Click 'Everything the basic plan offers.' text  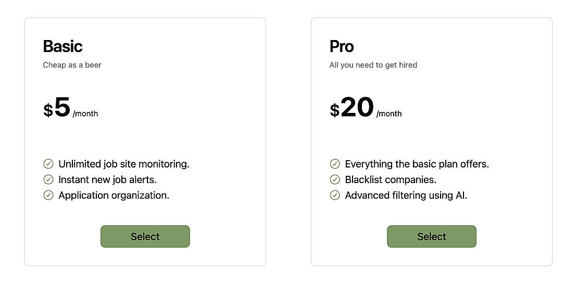tap(417, 164)
